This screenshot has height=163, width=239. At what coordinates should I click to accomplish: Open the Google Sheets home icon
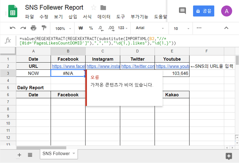click(13, 11)
